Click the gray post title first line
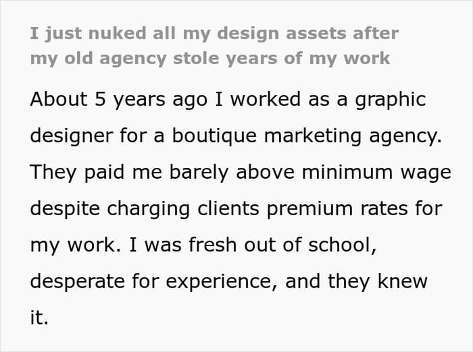 pyautogui.click(x=214, y=34)
